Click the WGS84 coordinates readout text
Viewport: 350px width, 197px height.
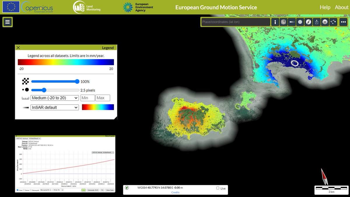160,188
